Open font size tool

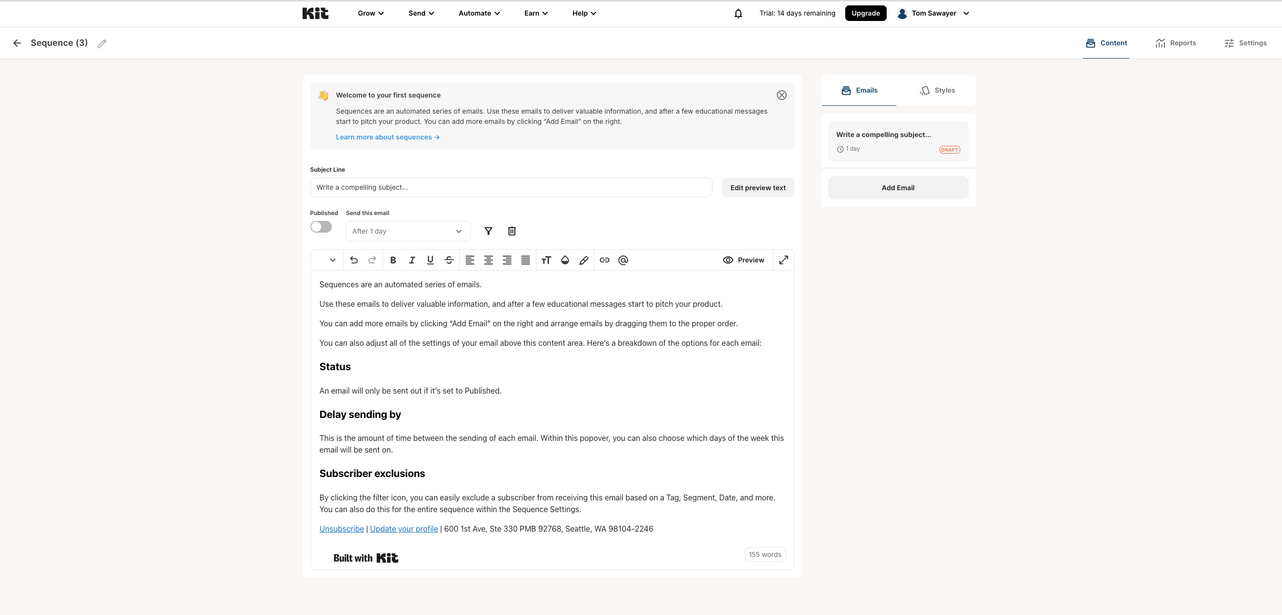coord(547,260)
